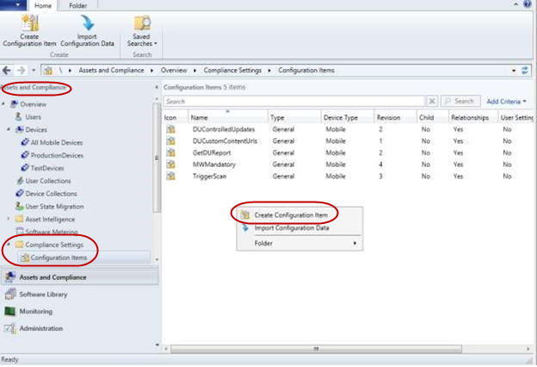The height and width of the screenshot is (367, 537).
Task: Choose Create Configuration Item in context menu
Action: [x=291, y=214]
